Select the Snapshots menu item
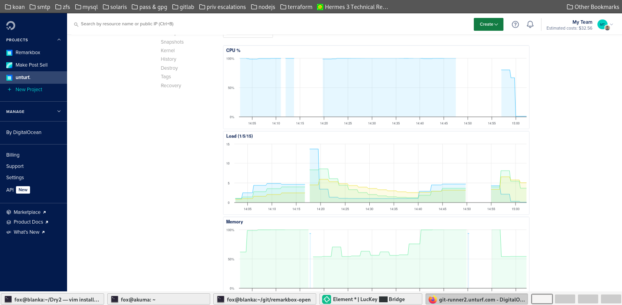622x305 pixels. point(172,42)
